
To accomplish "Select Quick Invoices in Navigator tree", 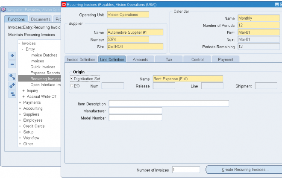I will coord(43,67).
